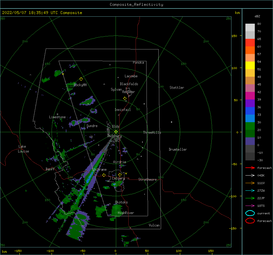Click the yellow diamond marker inside the Calgary outline
273x255 pixels.
120,175
